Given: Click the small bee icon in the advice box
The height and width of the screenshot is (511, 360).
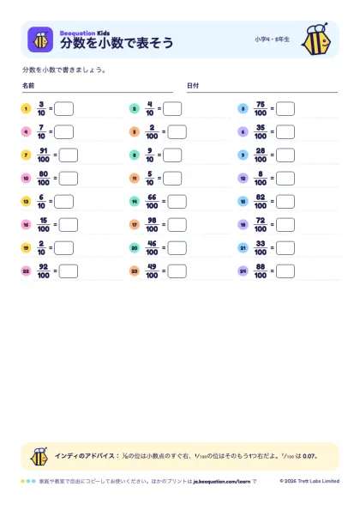Looking at the screenshot, I should point(39,456).
